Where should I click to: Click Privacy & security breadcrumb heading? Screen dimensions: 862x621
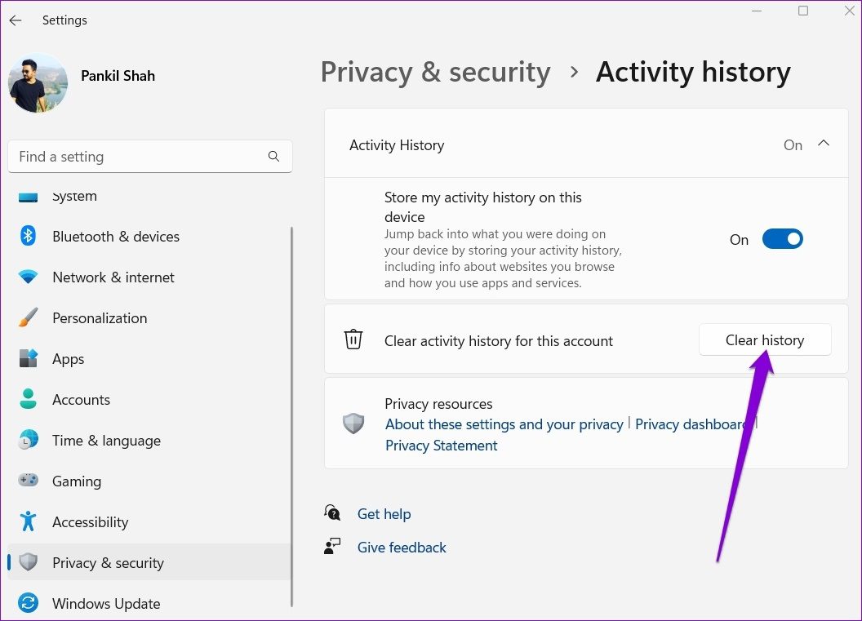(x=435, y=72)
